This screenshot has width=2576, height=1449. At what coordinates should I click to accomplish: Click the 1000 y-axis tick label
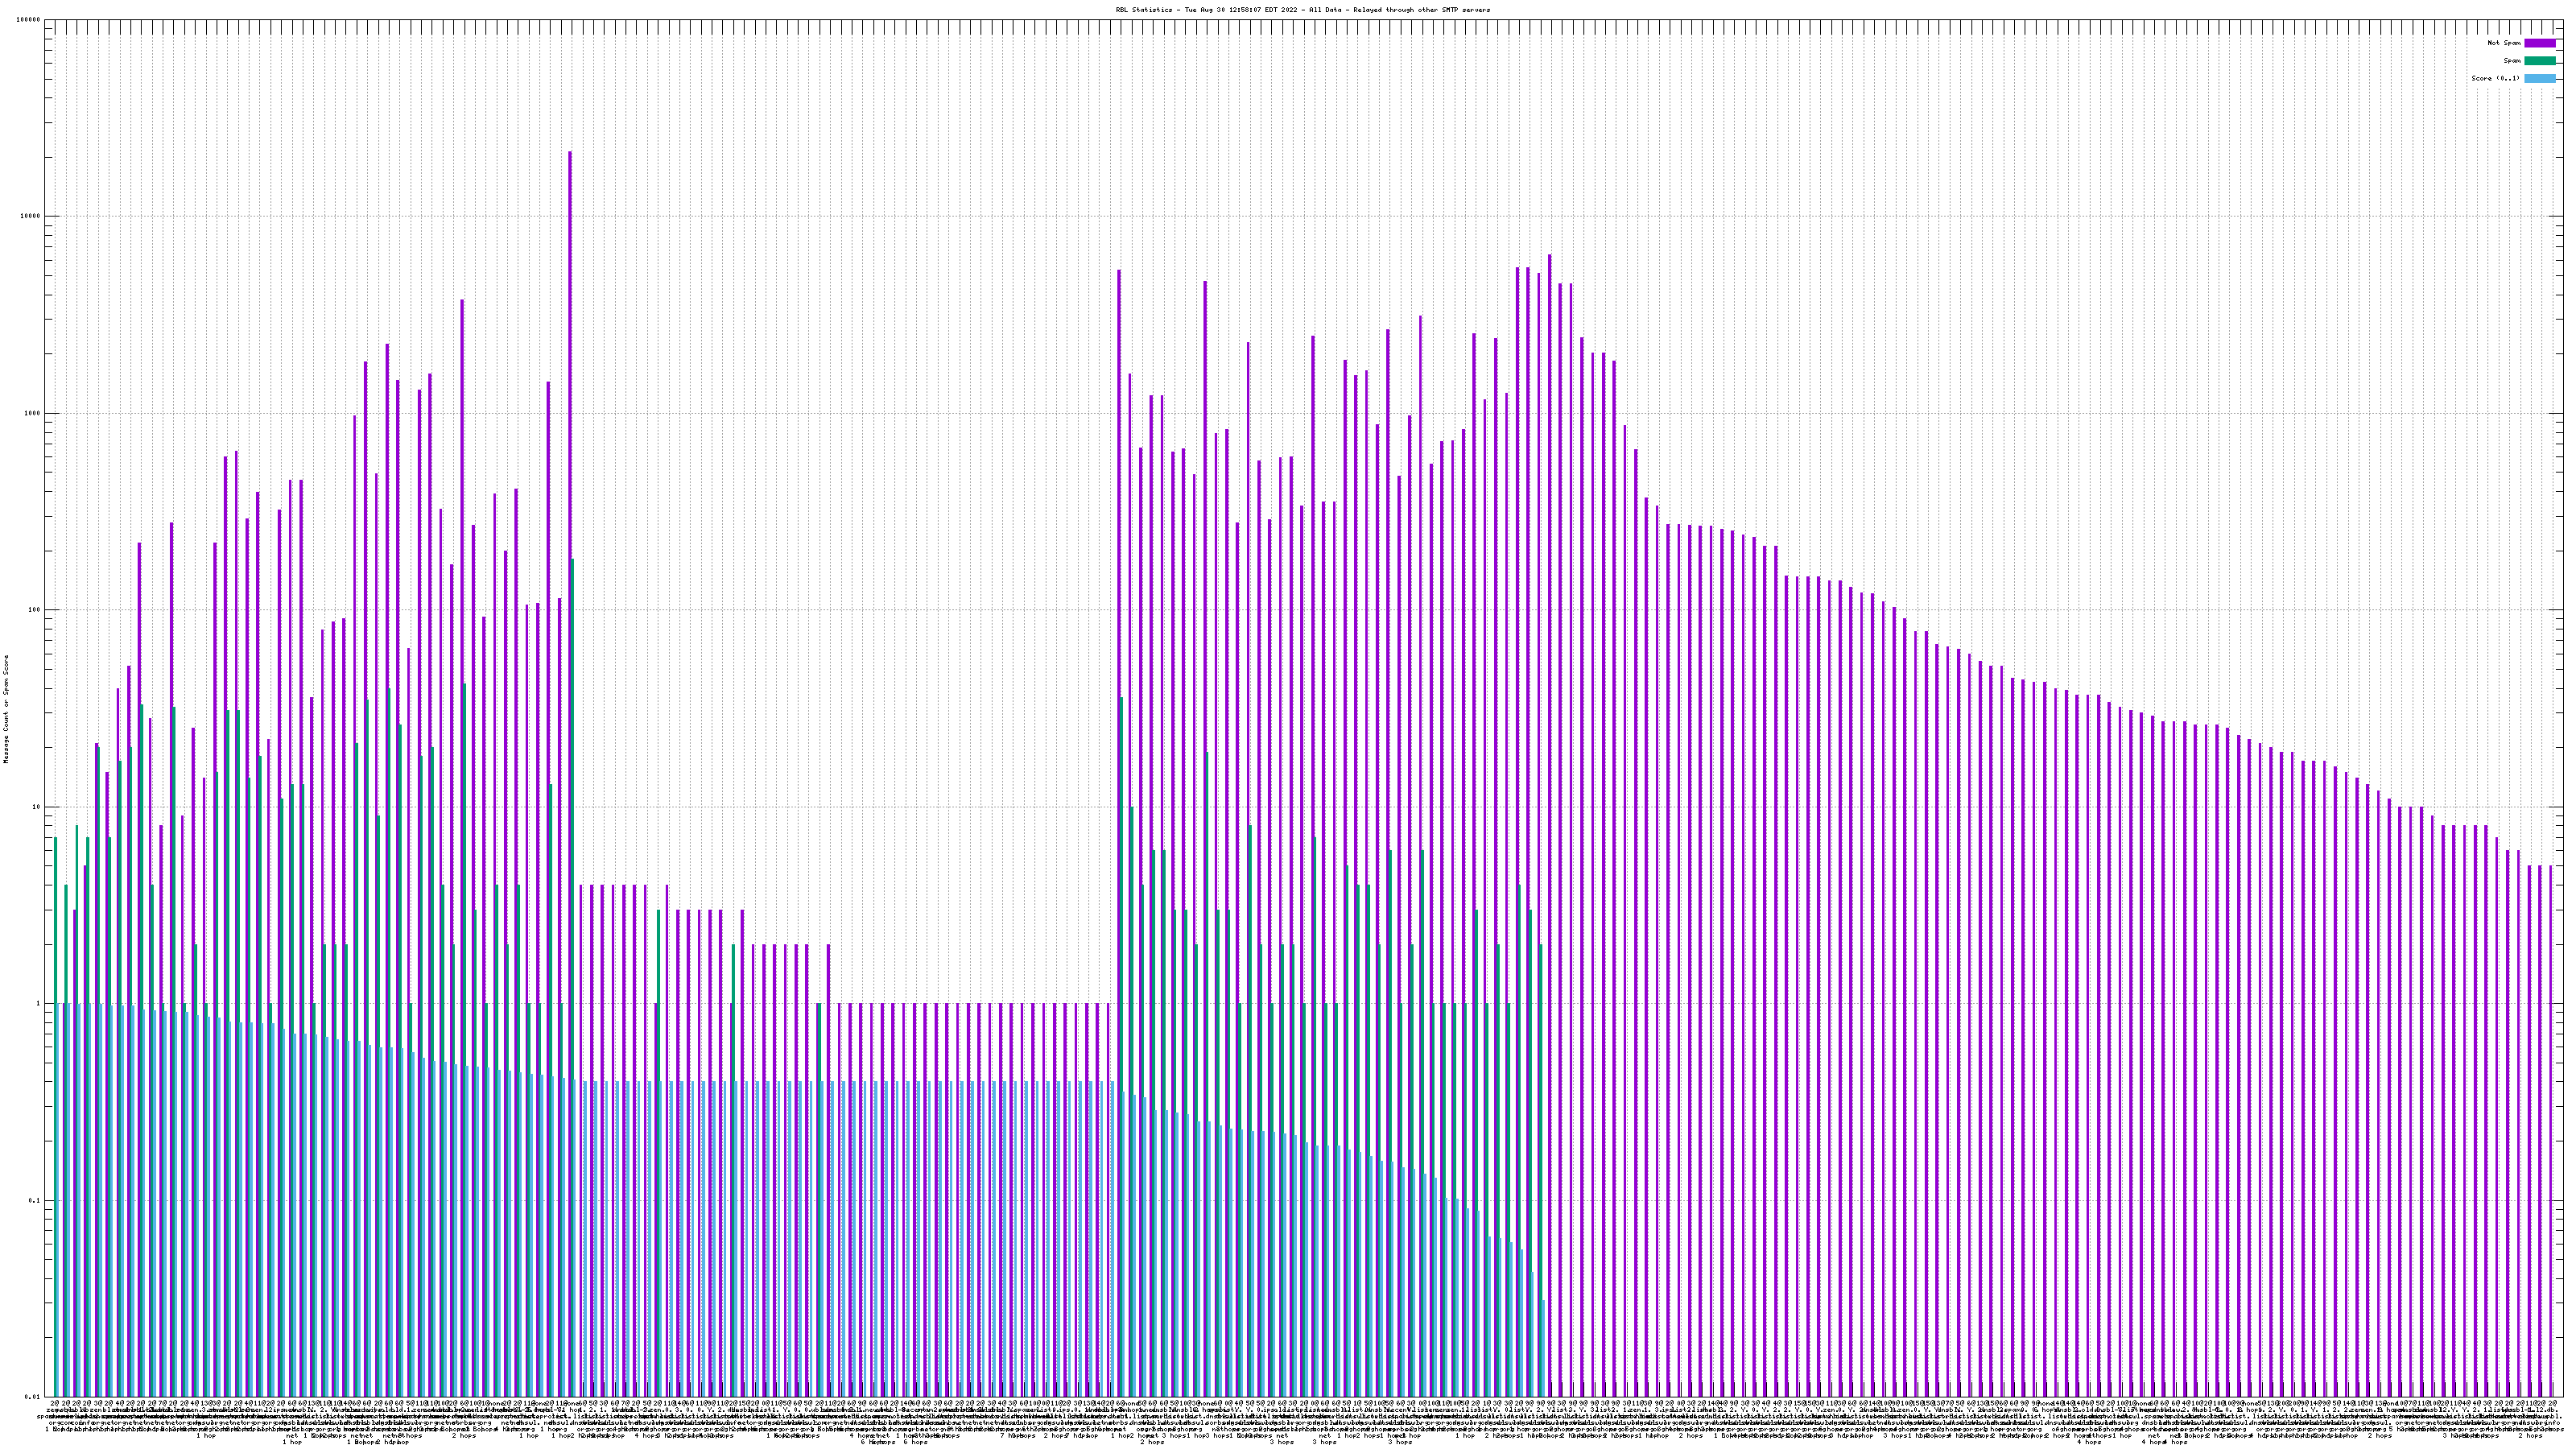[34, 413]
